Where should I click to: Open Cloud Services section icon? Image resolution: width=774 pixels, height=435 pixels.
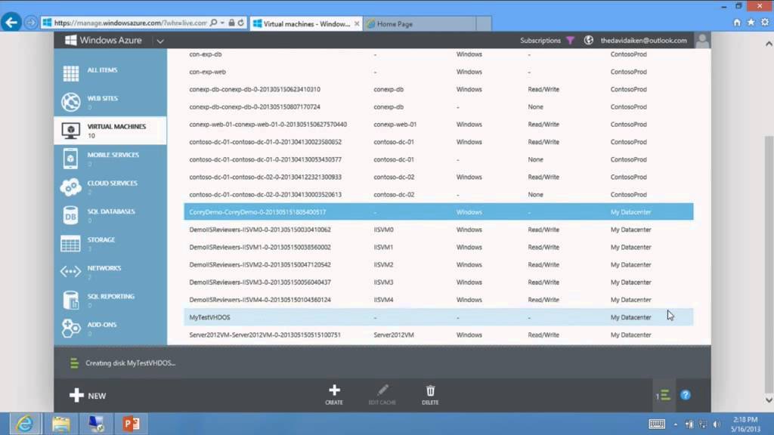[x=70, y=187]
